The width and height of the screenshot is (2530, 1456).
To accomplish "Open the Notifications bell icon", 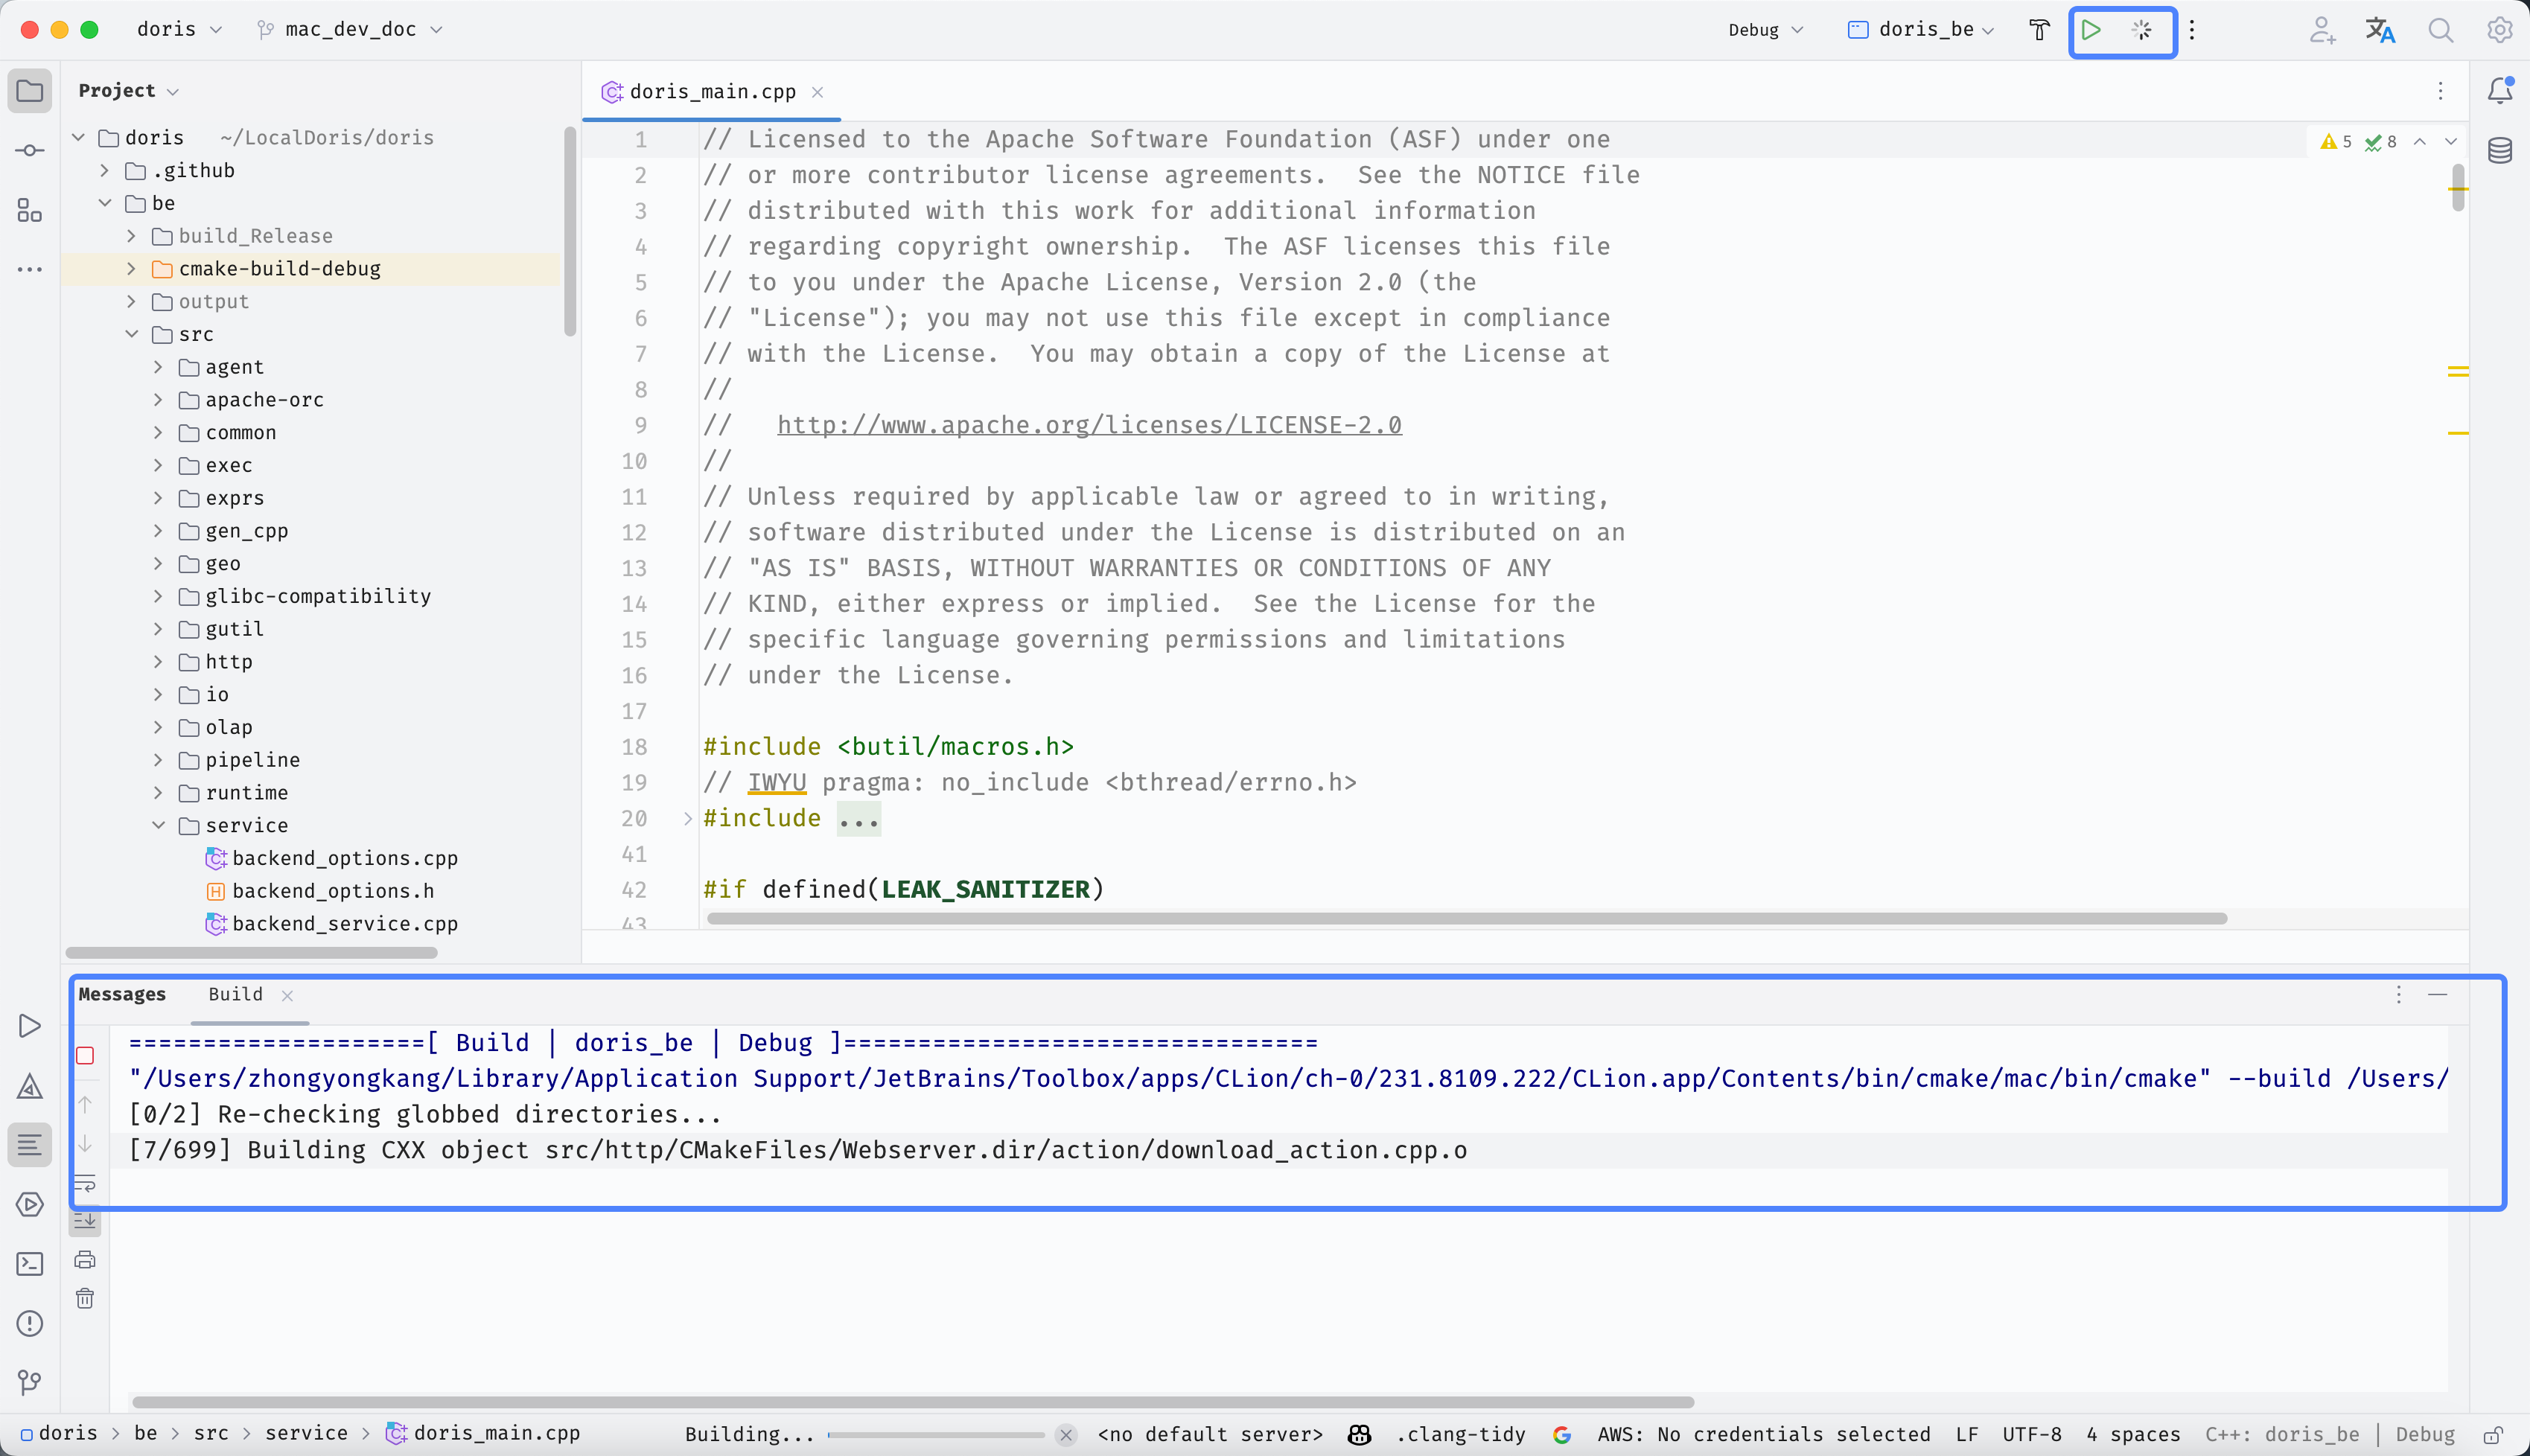I will pyautogui.click(x=2499, y=91).
